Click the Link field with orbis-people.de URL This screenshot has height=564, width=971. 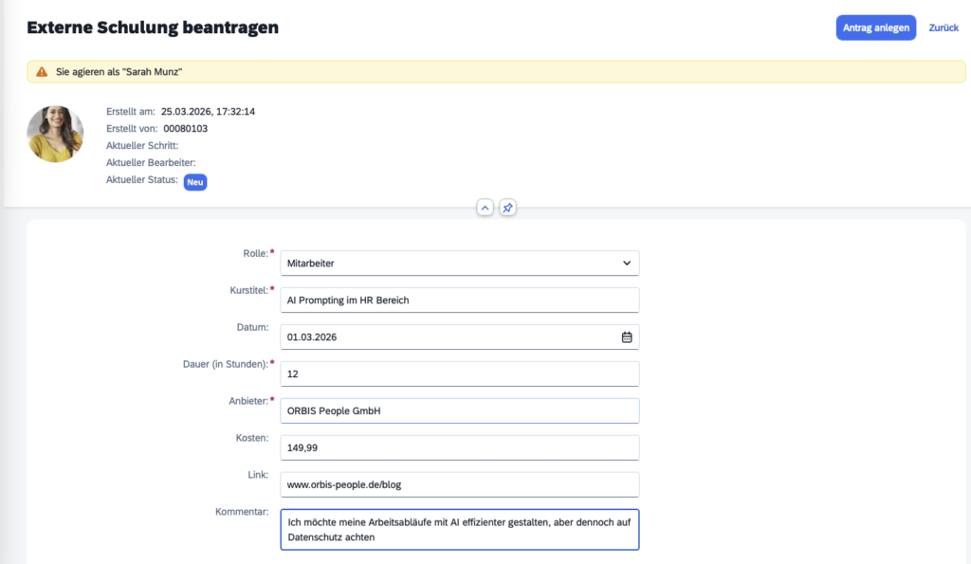coord(459,484)
